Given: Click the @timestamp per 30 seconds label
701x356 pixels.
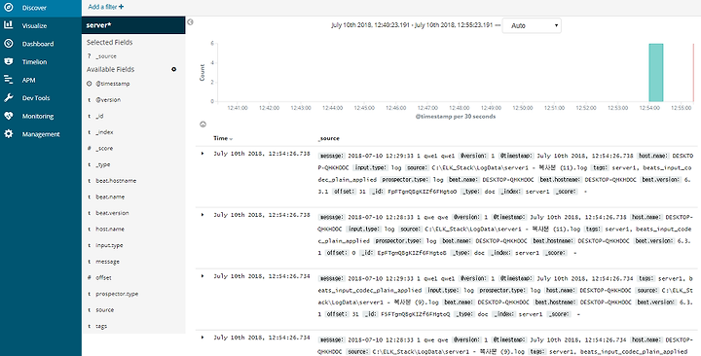Looking at the screenshot, I should pyautogui.click(x=455, y=116).
